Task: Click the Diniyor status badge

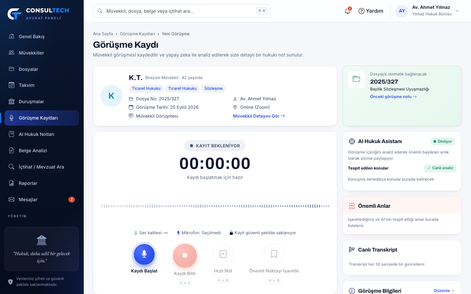Action: point(443,141)
